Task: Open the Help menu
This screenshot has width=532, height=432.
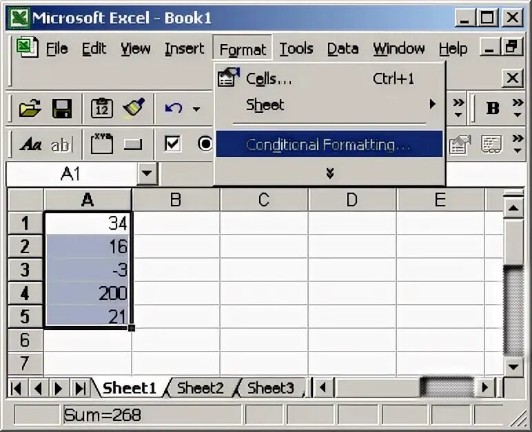Action: pos(453,49)
